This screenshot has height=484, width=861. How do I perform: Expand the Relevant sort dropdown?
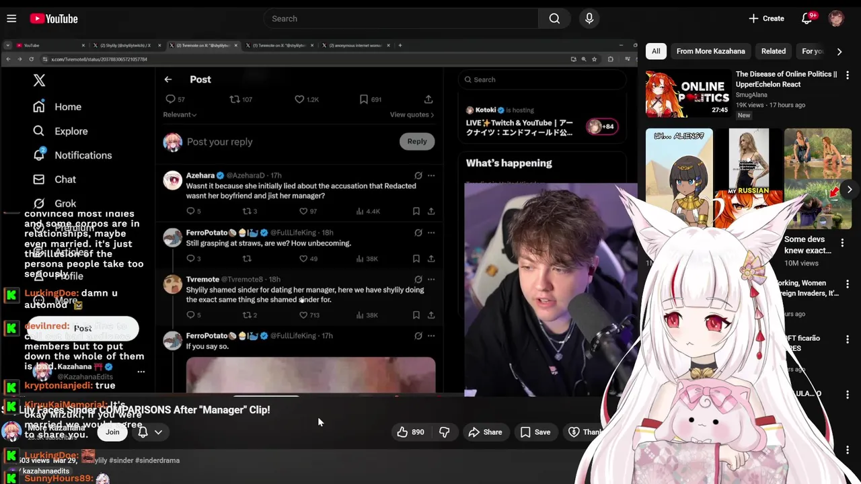click(x=180, y=114)
